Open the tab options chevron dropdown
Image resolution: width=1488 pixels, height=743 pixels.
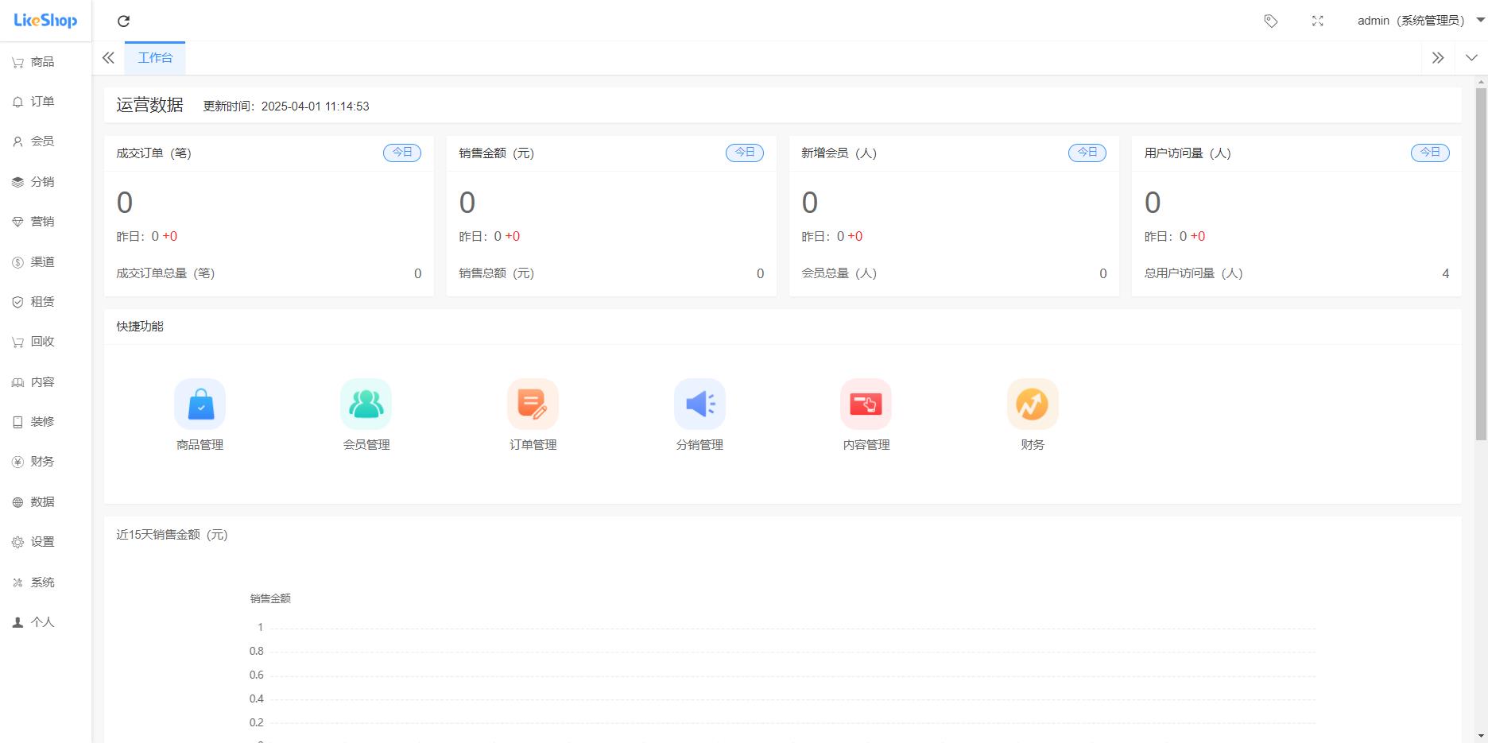pos(1471,58)
